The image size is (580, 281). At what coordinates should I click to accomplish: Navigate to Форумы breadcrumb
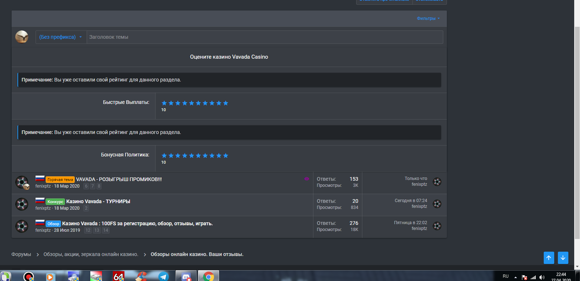(x=21, y=254)
